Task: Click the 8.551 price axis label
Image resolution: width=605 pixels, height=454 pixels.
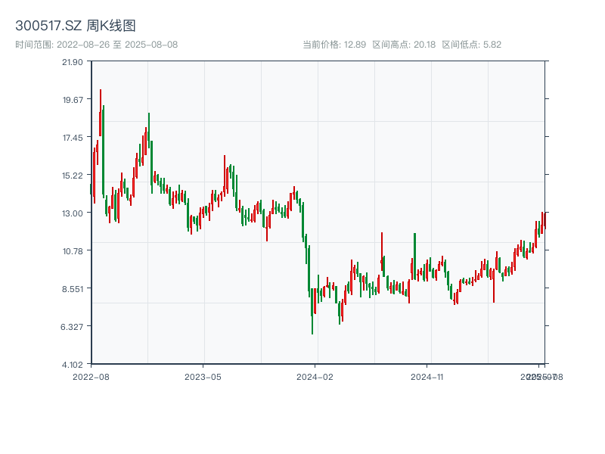Action: [x=73, y=288]
